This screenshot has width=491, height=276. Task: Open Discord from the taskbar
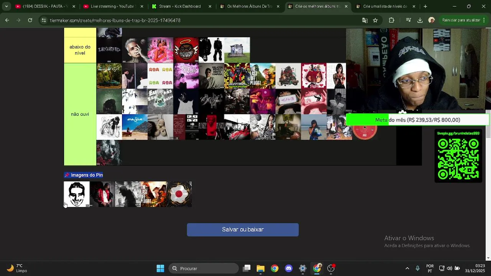tap(289, 268)
